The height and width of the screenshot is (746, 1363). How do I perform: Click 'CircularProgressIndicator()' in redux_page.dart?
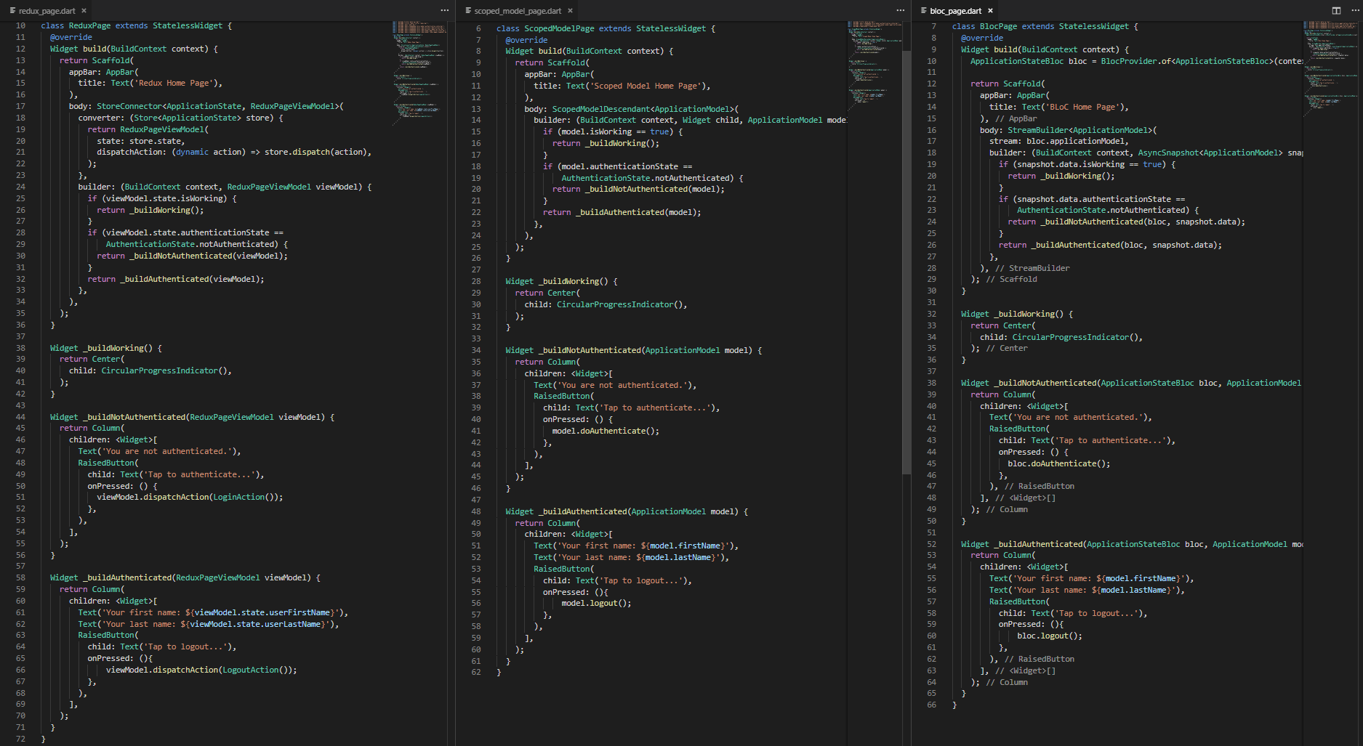pos(164,370)
